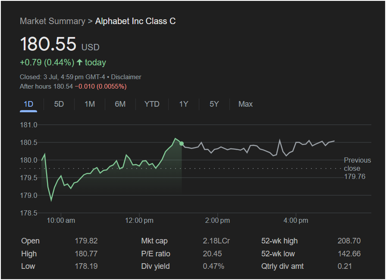Click the P/E ratio label

[156, 254]
